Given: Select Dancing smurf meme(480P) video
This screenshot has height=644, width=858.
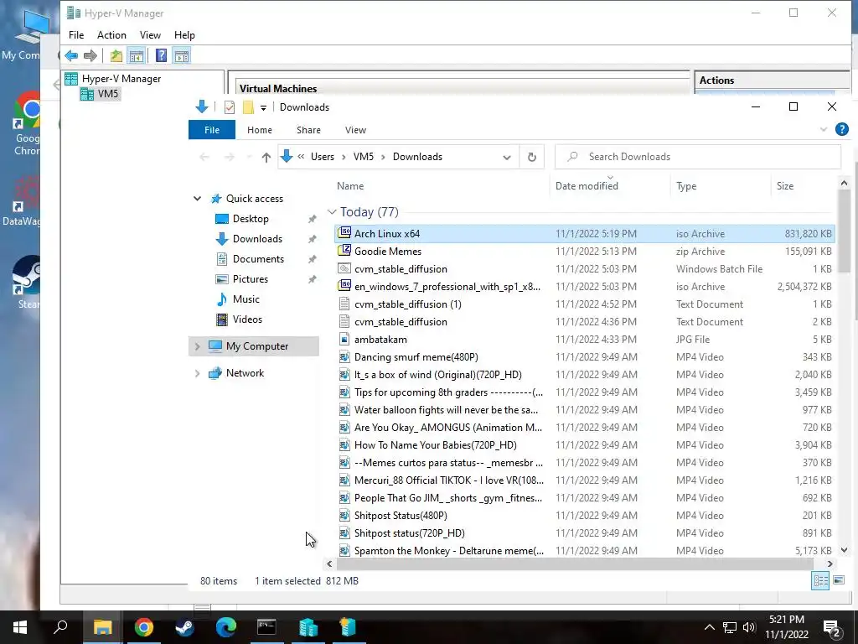Looking at the screenshot, I should tap(584, 357).
